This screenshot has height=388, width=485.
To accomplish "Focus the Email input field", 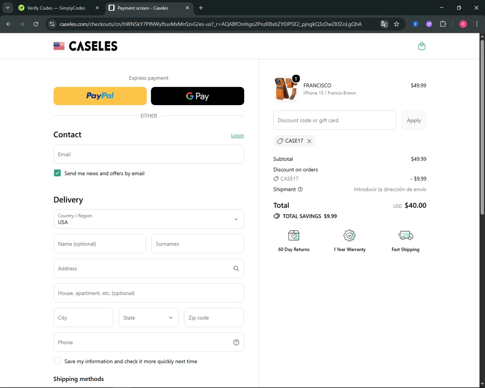I will point(149,154).
